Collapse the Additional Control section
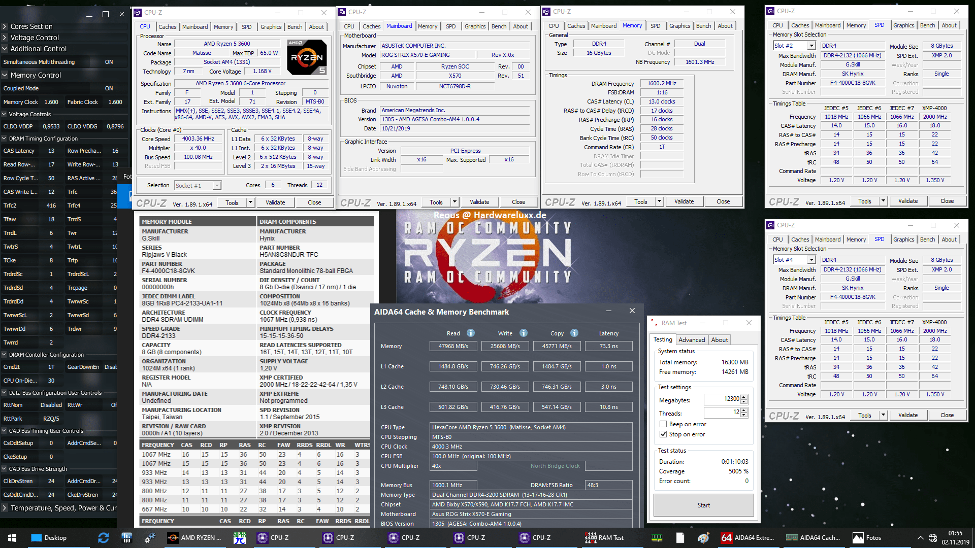 point(5,49)
